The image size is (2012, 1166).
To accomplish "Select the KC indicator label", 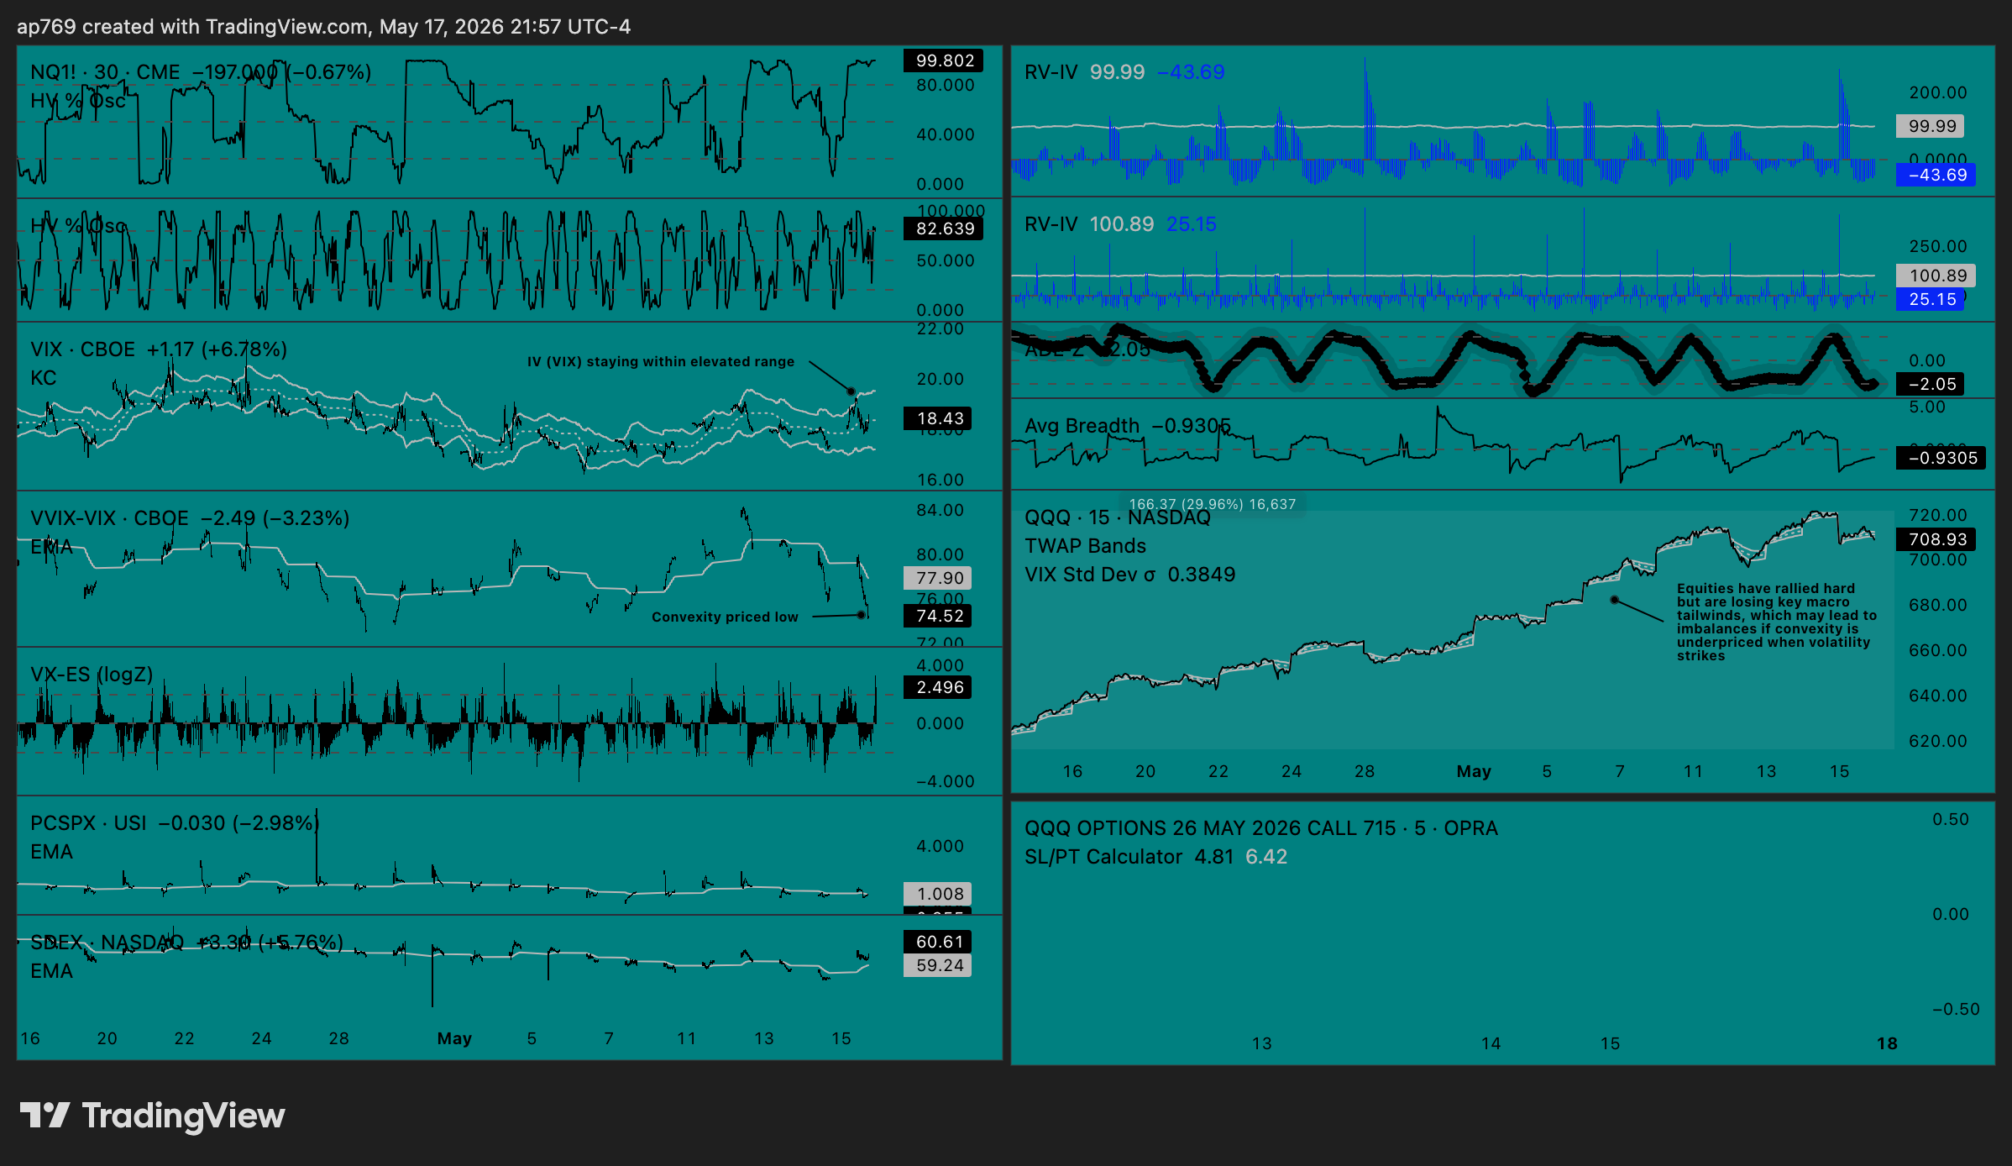I will click(44, 378).
